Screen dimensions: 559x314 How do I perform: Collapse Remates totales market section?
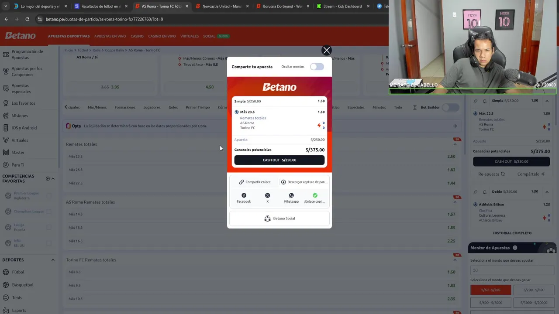click(x=455, y=144)
